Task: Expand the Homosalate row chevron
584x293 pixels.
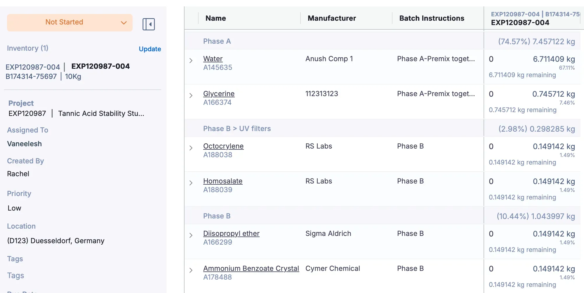Action: (x=191, y=183)
